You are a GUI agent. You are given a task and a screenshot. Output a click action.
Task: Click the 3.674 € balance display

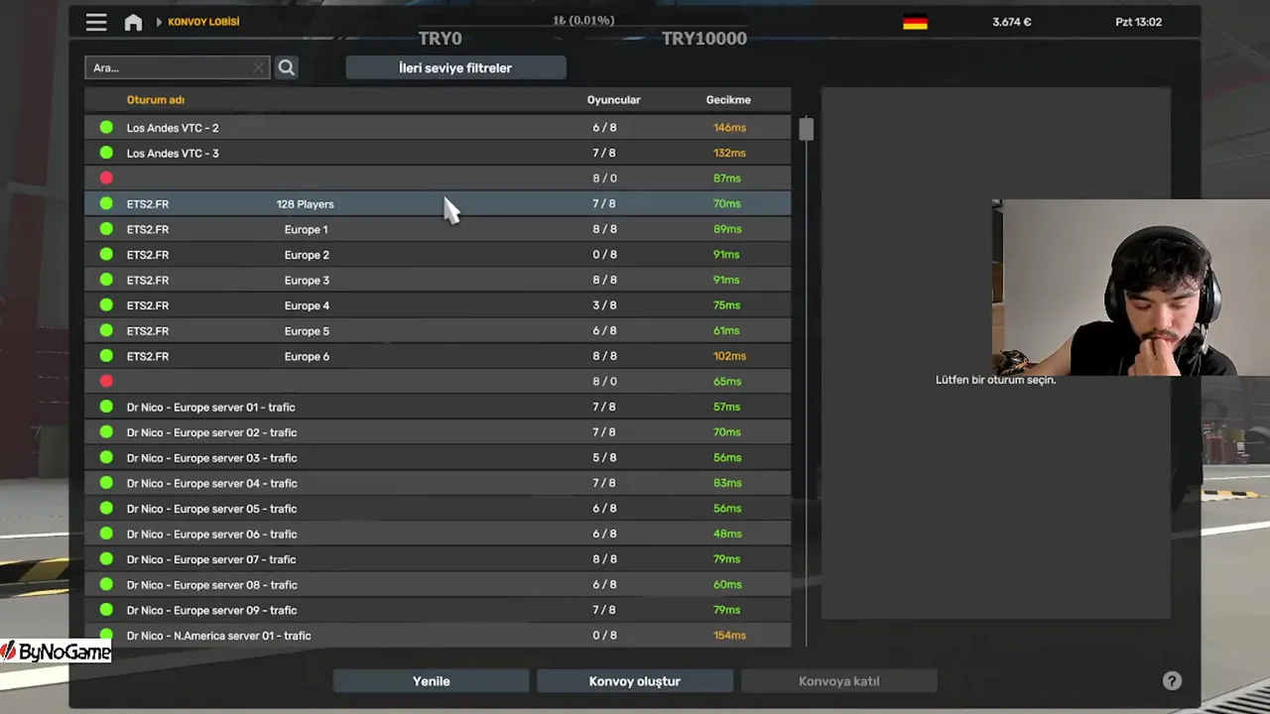click(1012, 22)
